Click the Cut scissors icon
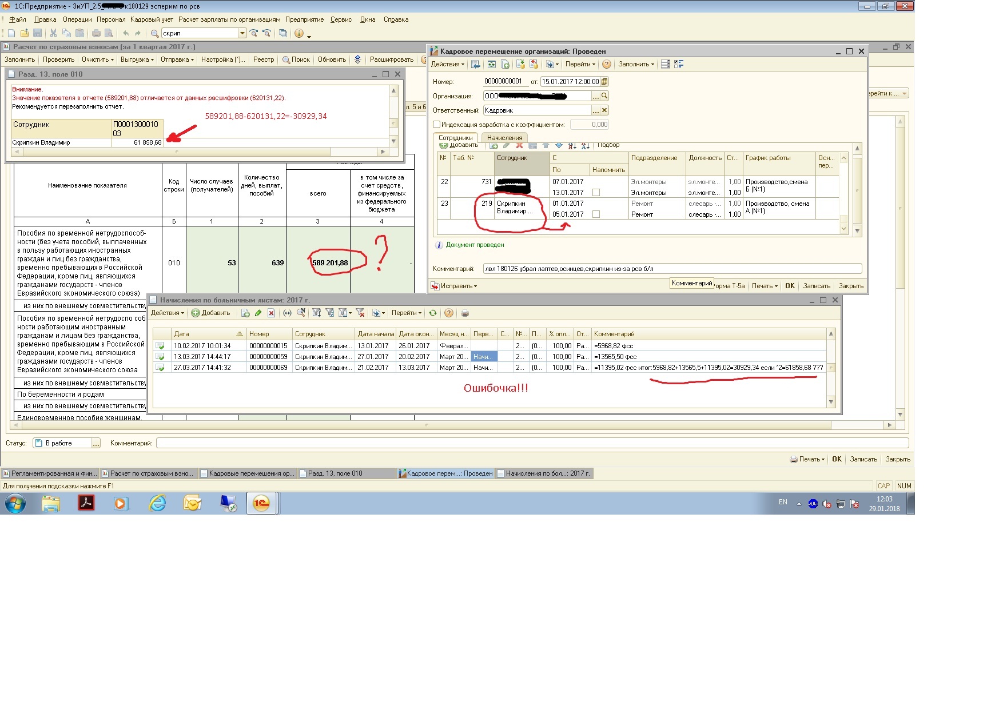 coord(53,33)
